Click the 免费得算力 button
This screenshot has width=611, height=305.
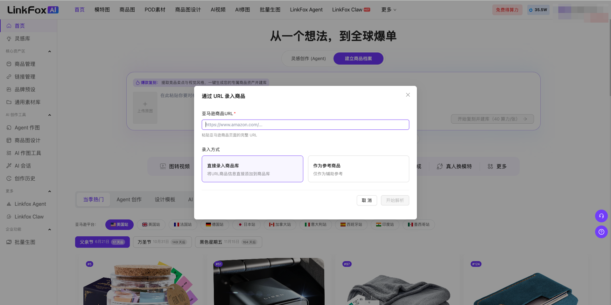(507, 10)
